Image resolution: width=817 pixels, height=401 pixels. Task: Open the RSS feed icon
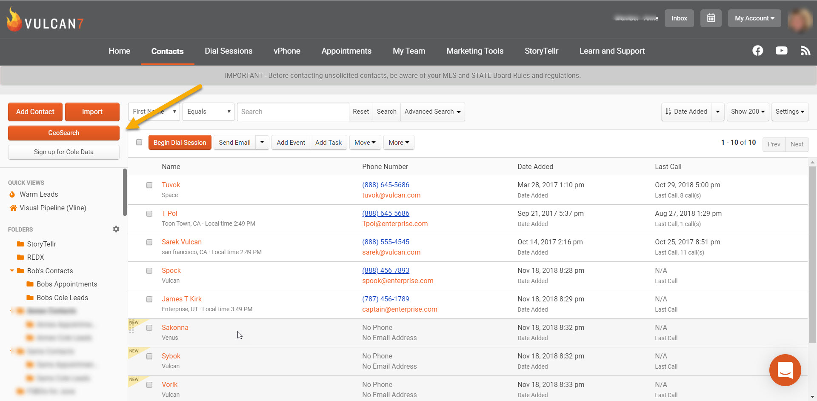coord(805,51)
